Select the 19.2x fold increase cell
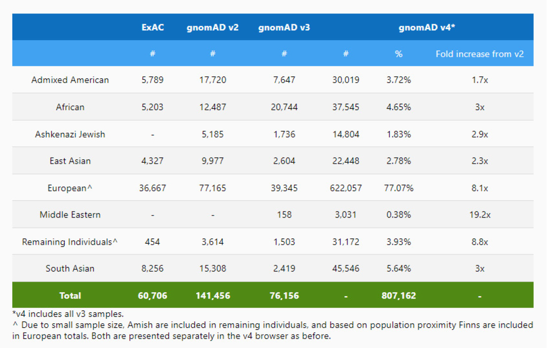547x348 pixels. (x=479, y=215)
